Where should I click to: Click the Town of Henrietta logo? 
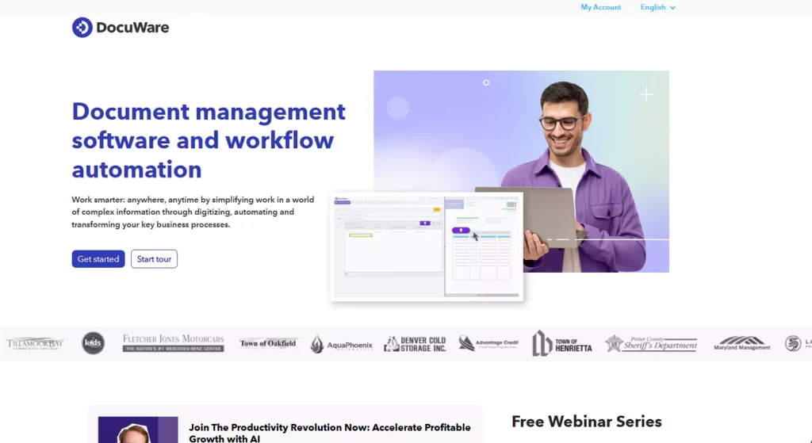pyautogui.click(x=561, y=343)
